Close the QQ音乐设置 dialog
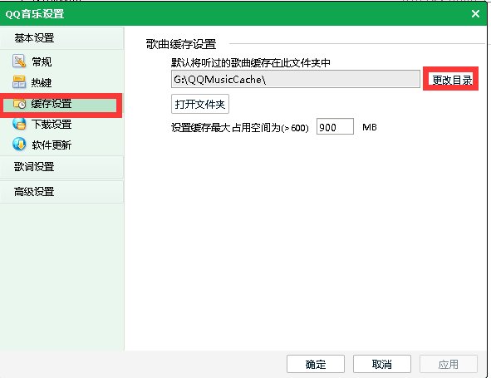The width and height of the screenshot is (491, 378). (475, 14)
